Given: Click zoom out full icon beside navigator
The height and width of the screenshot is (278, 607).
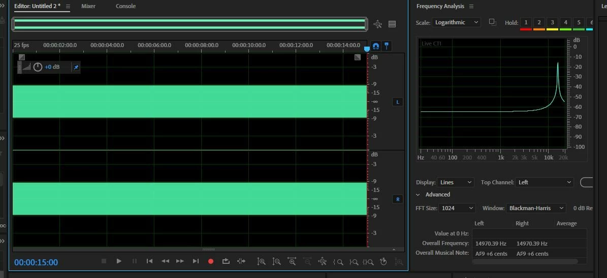Looking at the screenshot, I should click(x=377, y=24).
